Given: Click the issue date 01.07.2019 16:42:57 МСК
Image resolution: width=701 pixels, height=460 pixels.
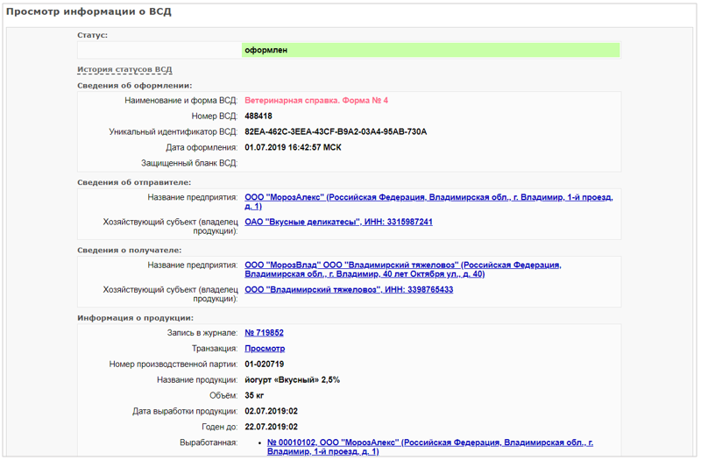Looking at the screenshot, I should tap(293, 147).
